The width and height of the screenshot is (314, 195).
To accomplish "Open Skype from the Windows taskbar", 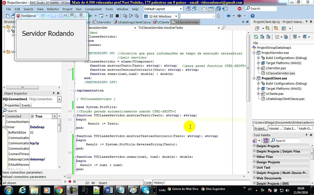I will [x=145, y=190].
